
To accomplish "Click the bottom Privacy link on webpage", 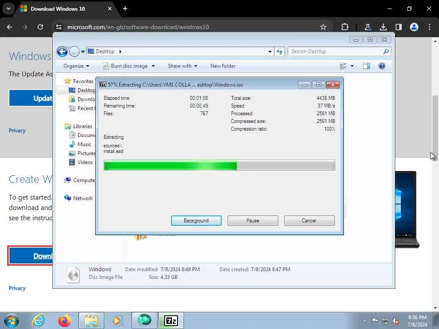I will [17, 288].
